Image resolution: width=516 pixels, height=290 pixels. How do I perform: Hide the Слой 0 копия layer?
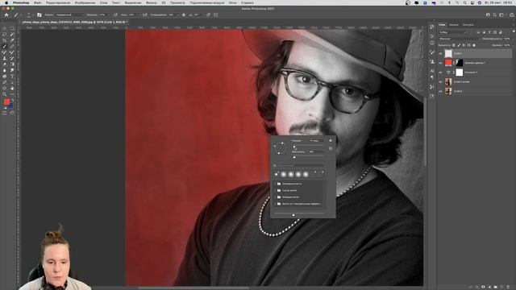pyautogui.click(x=440, y=82)
